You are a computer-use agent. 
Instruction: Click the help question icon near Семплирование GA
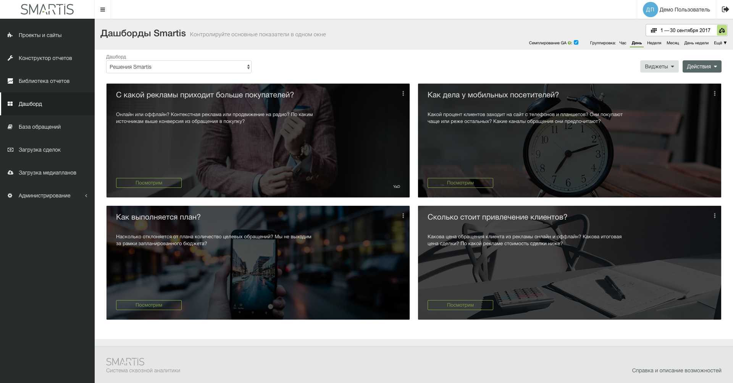pos(570,43)
